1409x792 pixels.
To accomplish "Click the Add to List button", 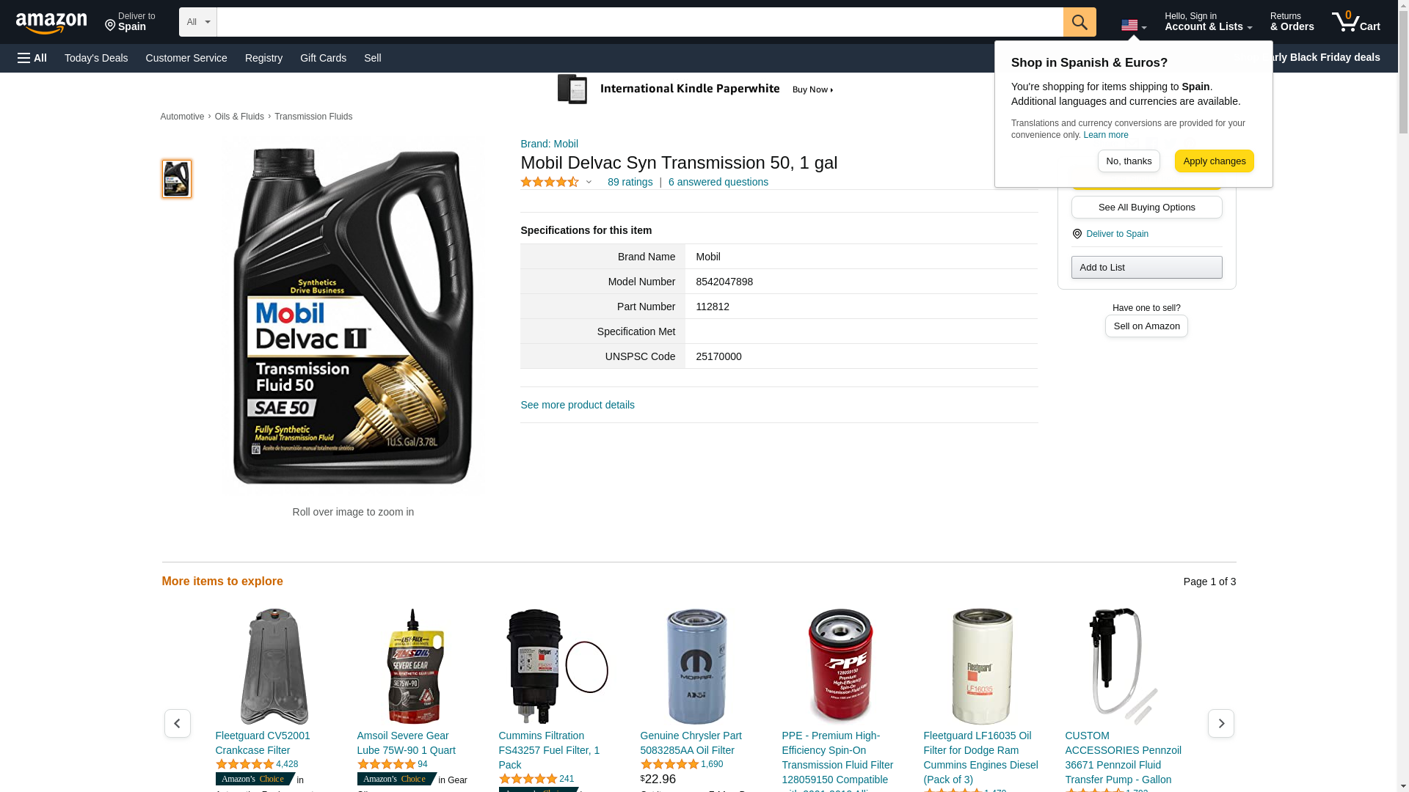I will (x=1146, y=267).
